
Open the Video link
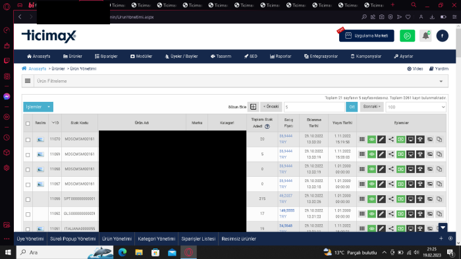(415, 68)
